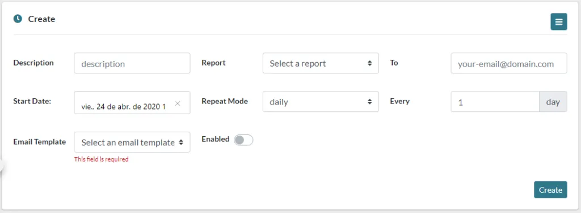Click the Email Template label

[40, 142]
